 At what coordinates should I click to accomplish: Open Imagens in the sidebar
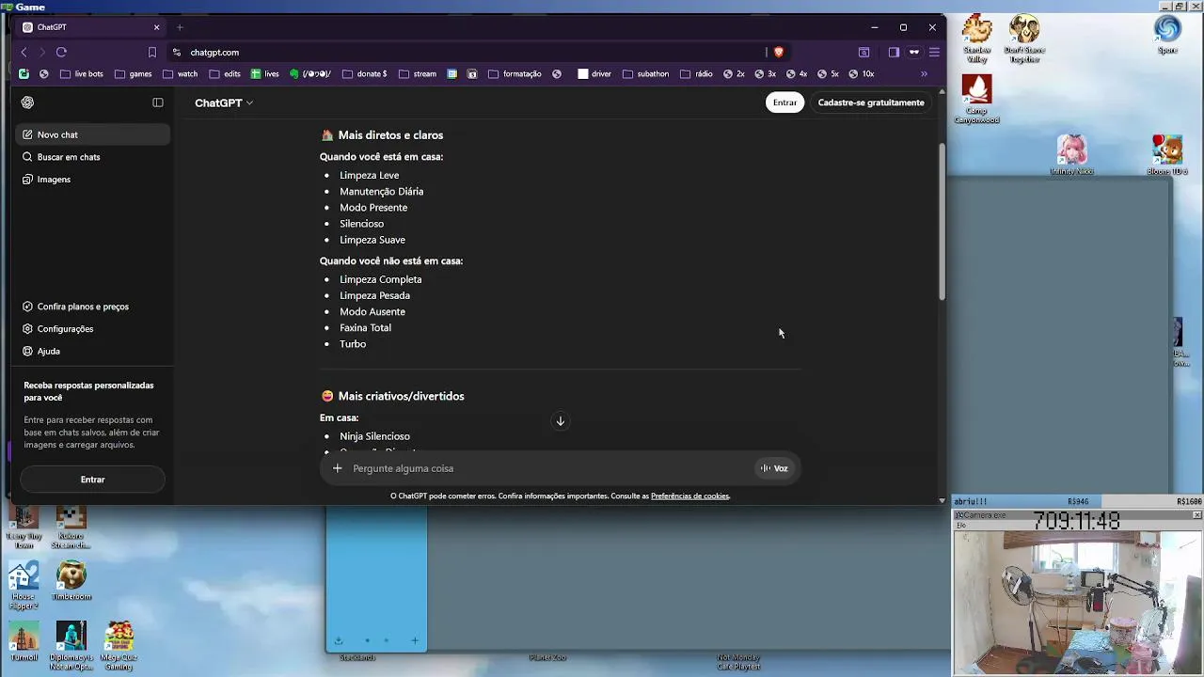point(92,180)
